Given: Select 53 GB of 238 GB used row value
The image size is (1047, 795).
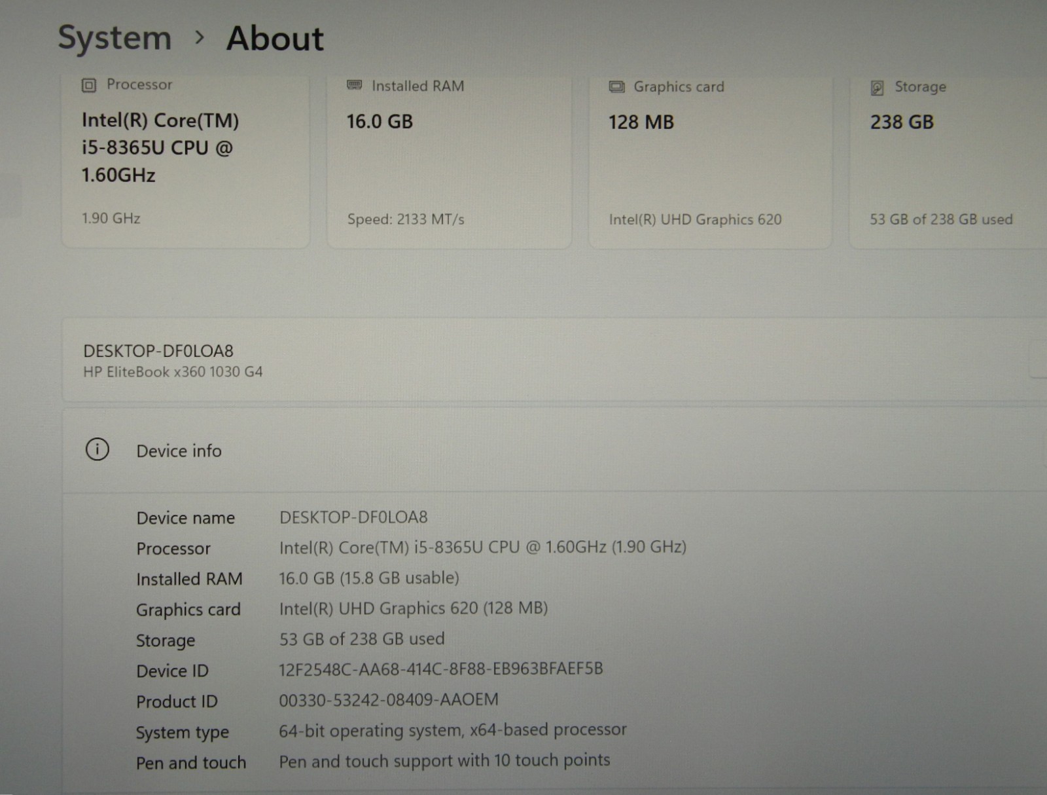Looking at the screenshot, I should 362,638.
